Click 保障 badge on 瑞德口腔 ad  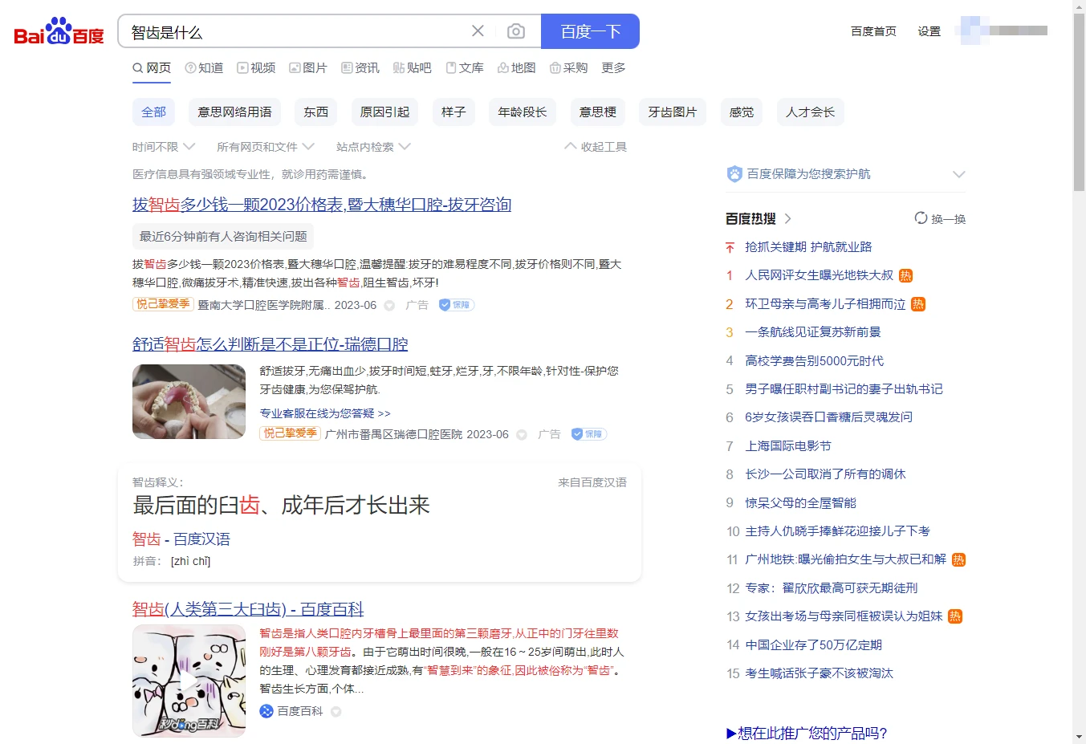(589, 434)
